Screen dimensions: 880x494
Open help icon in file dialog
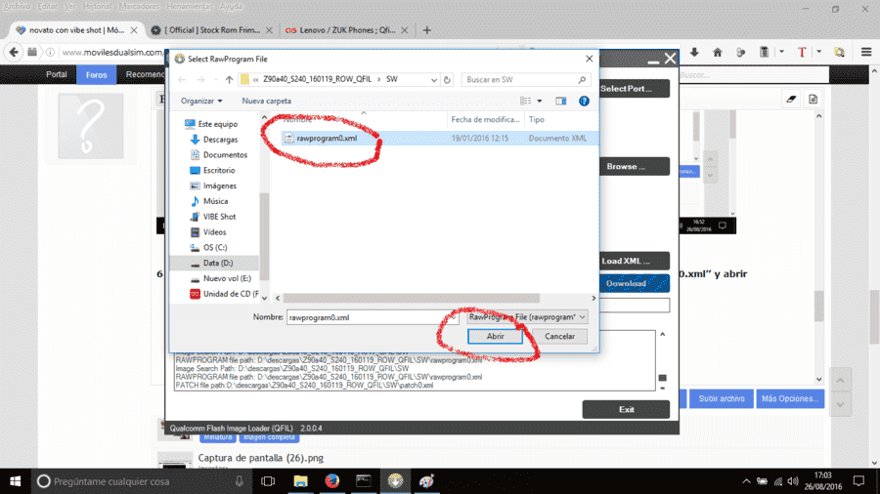pos(584,101)
